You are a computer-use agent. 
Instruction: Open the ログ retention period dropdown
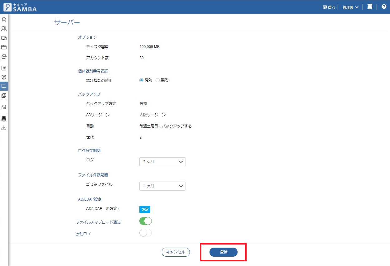click(x=162, y=162)
